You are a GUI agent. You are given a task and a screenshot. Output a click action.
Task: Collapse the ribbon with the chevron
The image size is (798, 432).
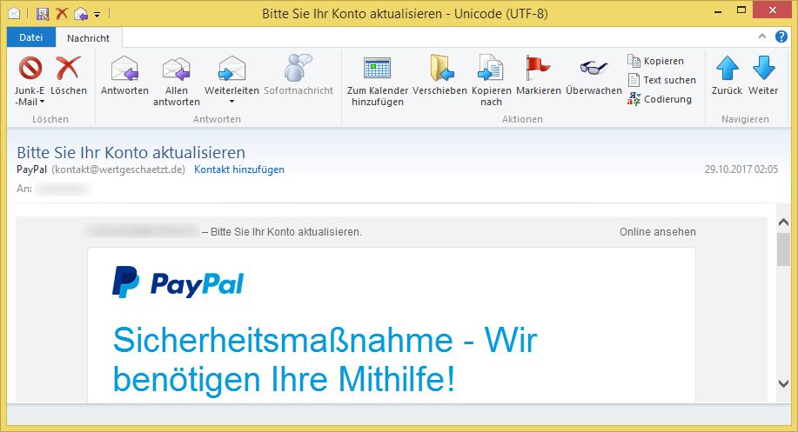761,37
